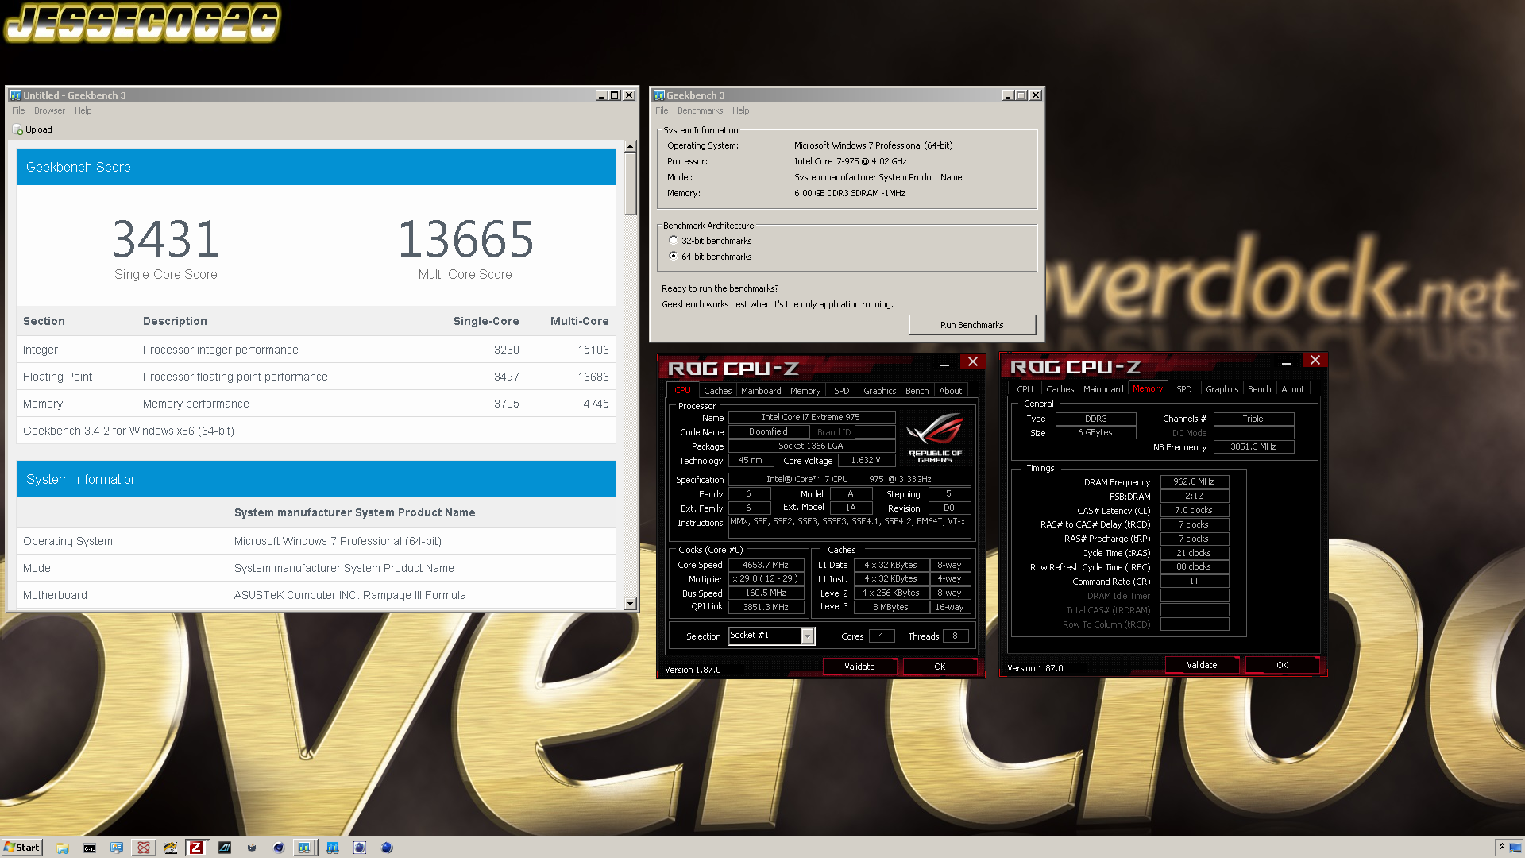Screen dimensions: 1525x858
Task: Click the Core Voltage 1.632 V field
Action: 866,460
